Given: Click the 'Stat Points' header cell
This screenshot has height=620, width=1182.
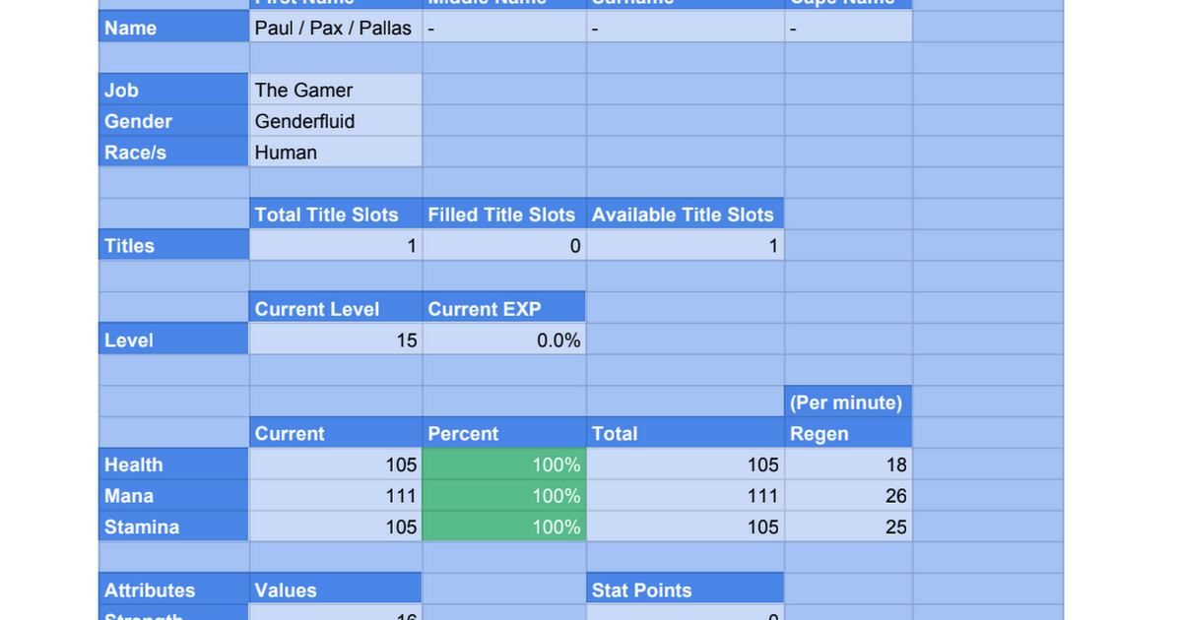Looking at the screenshot, I should (x=686, y=590).
